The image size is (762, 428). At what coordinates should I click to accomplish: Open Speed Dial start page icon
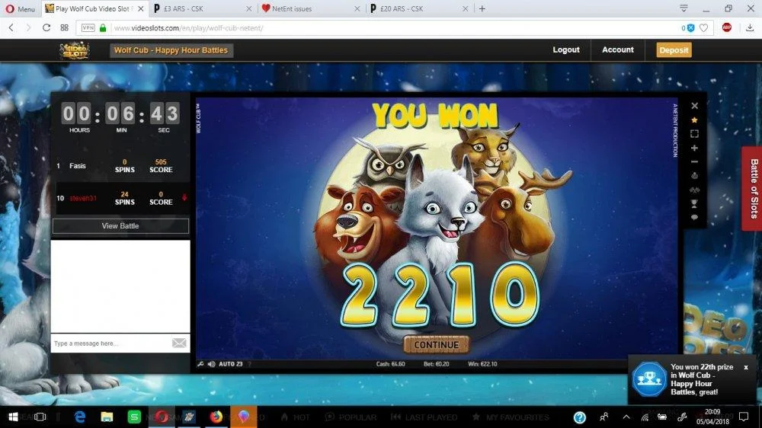[x=64, y=27]
